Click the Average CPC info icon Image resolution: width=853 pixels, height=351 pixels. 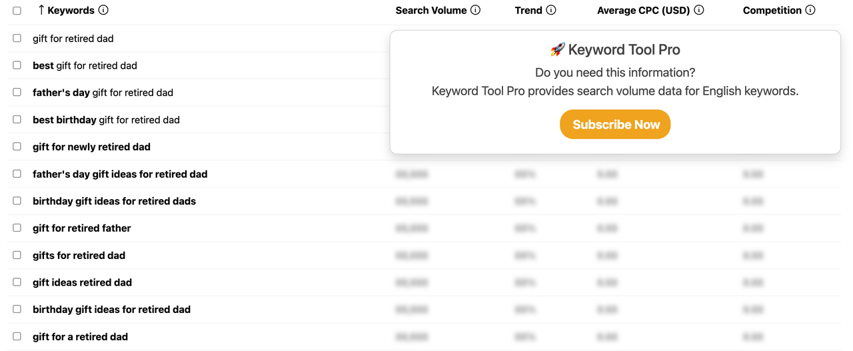[x=699, y=10]
